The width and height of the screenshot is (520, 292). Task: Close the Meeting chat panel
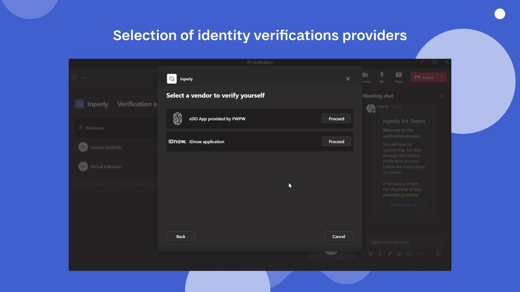point(442,96)
